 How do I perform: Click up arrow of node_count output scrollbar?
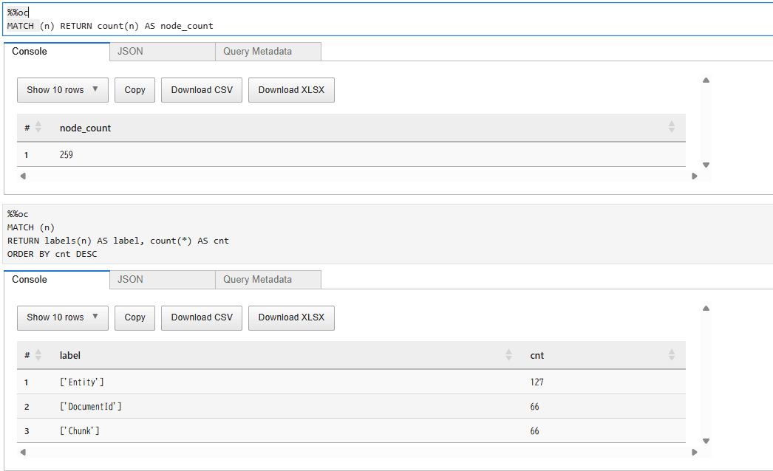[706, 80]
